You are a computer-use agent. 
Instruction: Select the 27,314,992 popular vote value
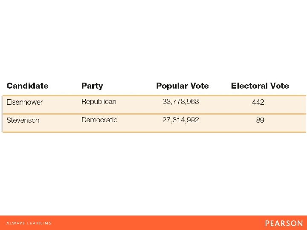point(181,120)
